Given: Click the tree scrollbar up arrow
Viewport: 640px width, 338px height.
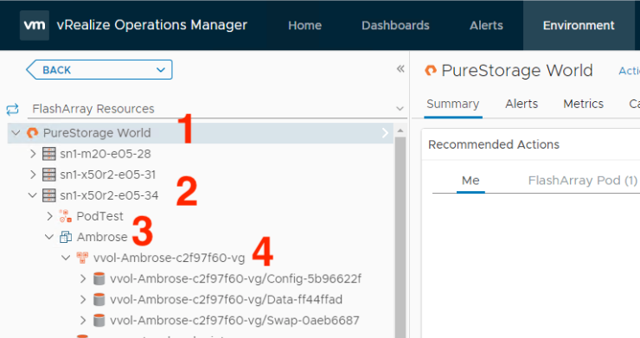Looking at the screenshot, I should [x=400, y=131].
